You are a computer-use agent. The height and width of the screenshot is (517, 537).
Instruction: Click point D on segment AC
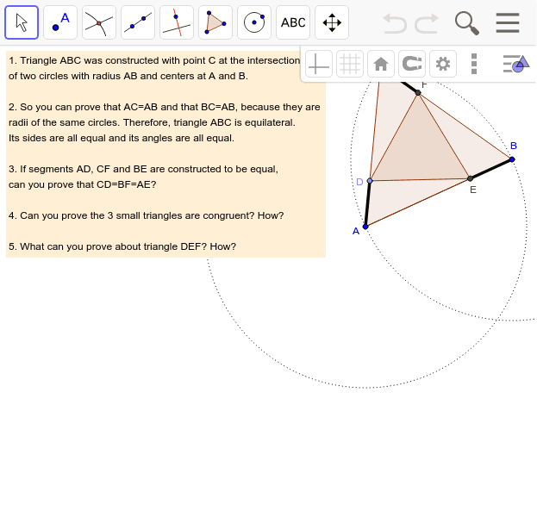[370, 181]
